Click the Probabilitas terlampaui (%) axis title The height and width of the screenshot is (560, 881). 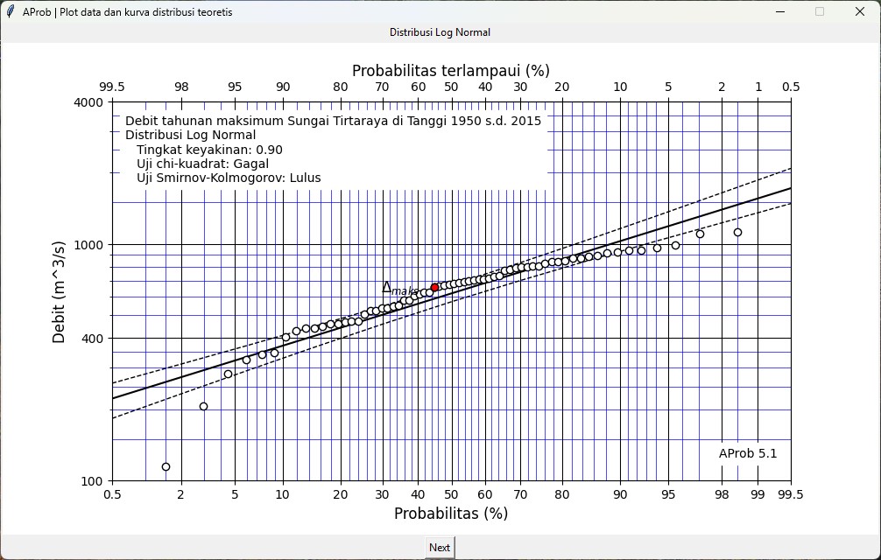450,71
